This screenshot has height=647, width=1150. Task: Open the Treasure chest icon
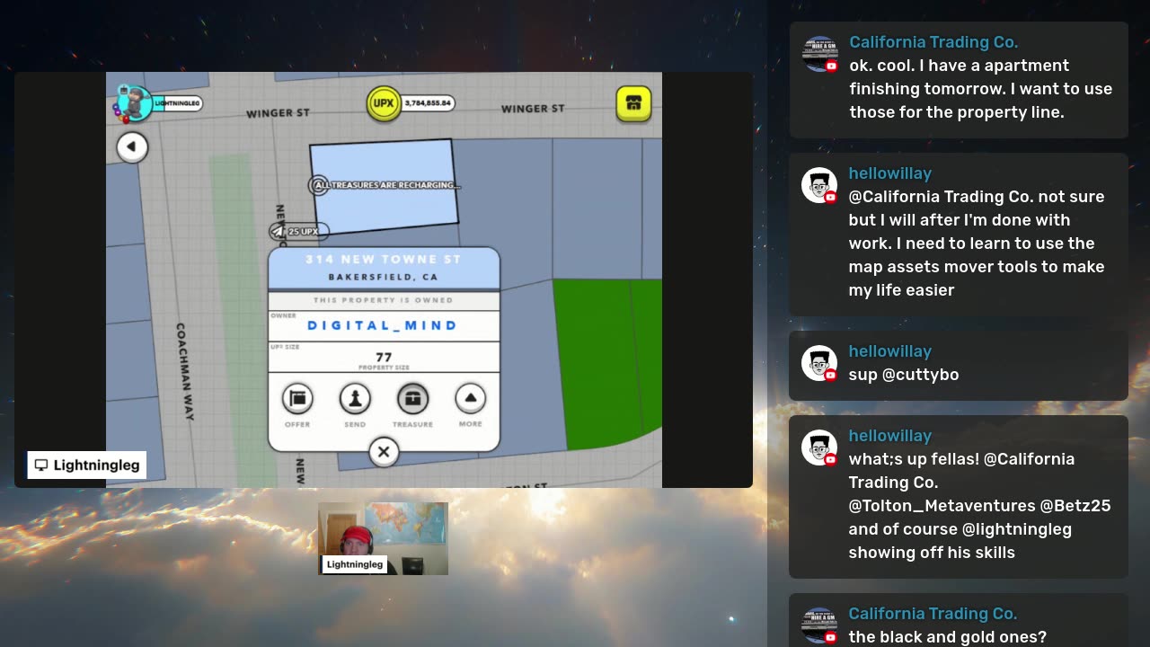tap(412, 398)
